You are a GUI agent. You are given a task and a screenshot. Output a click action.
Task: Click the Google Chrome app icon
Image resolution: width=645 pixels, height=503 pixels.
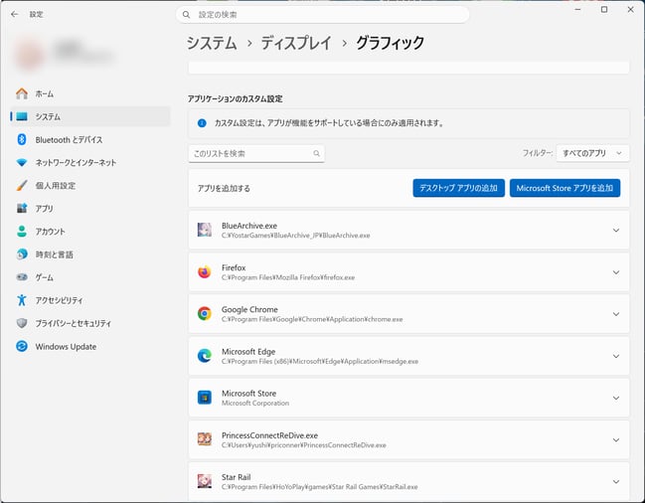[x=205, y=314]
